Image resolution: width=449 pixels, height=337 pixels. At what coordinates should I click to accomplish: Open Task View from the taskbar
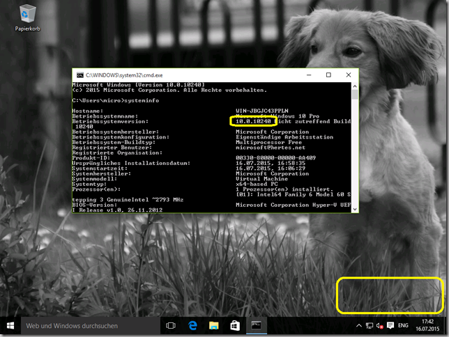point(171,326)
